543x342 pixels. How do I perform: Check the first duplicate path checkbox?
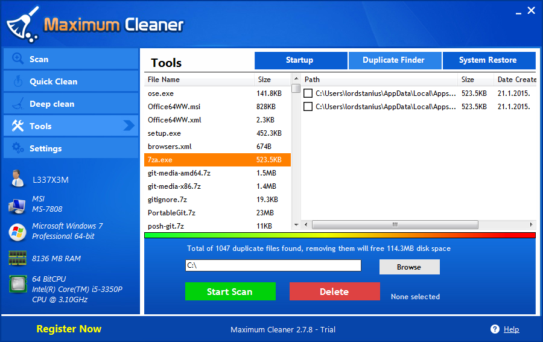coord(308,93)
